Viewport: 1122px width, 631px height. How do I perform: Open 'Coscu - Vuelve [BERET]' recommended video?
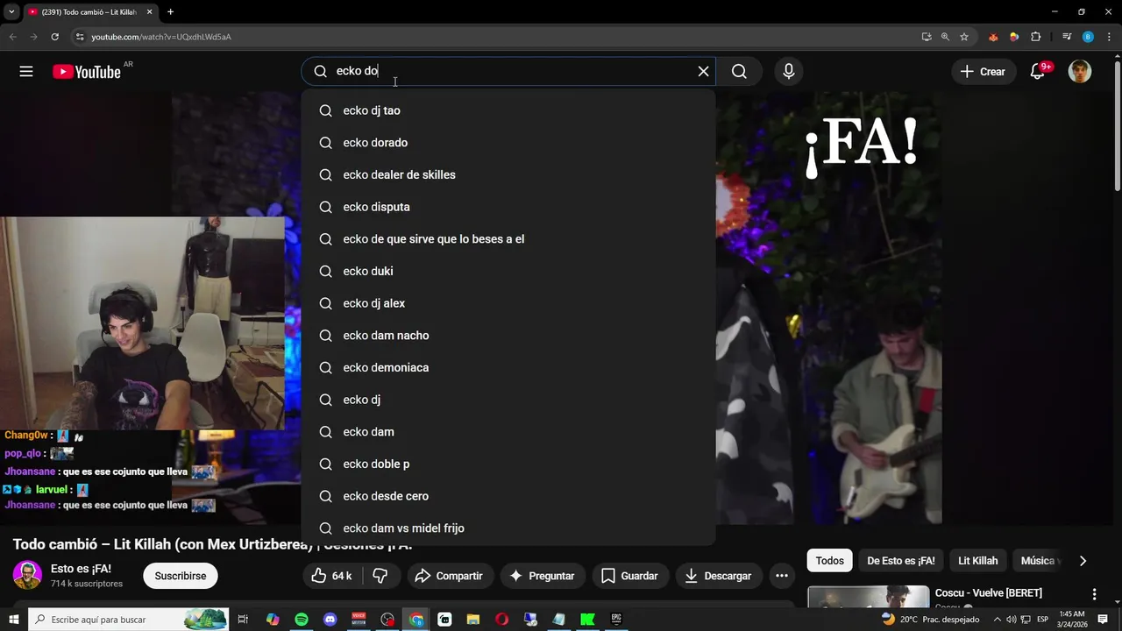click(x=989, y=593)
